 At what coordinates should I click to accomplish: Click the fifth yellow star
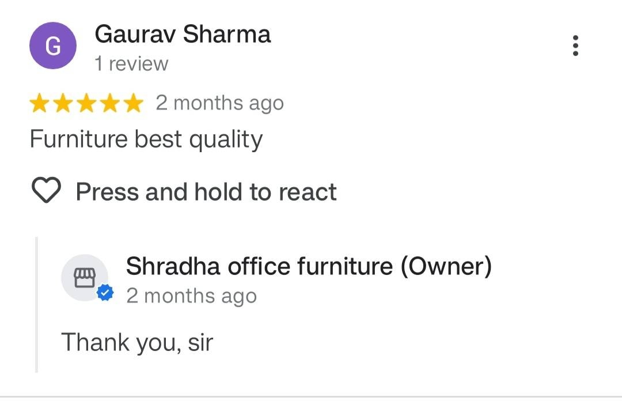(x=133, y=104)
